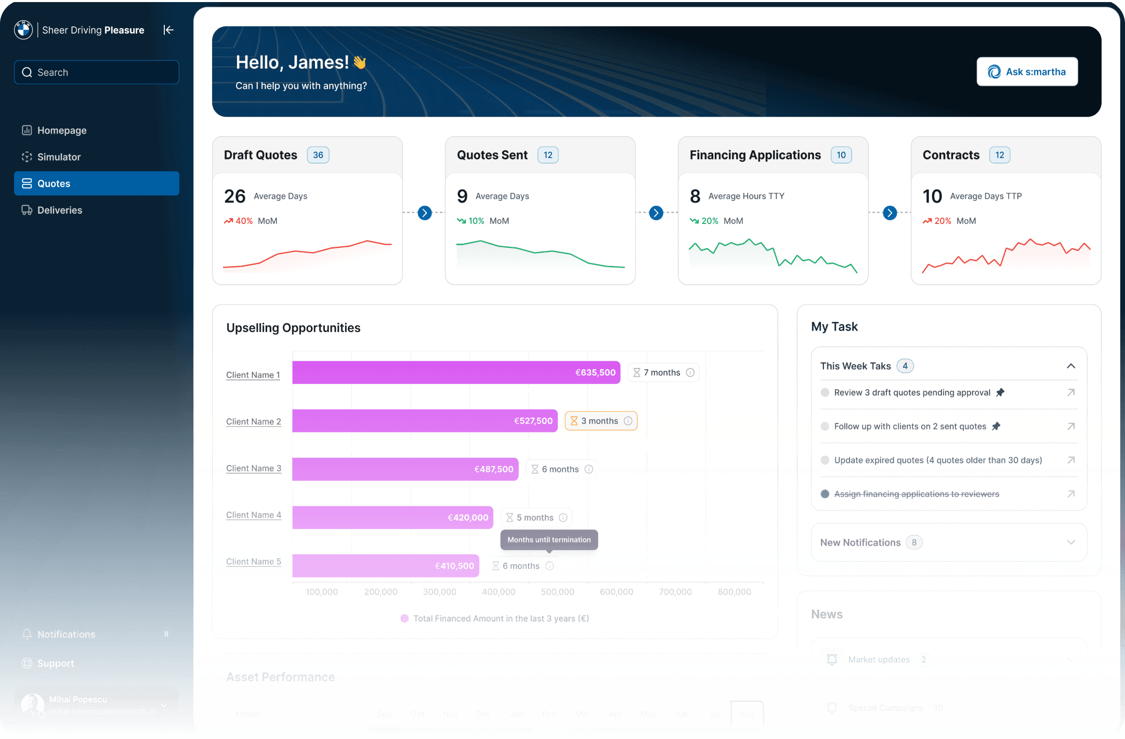Image resolution: width=1125 pixels, height=739 pixels.
Task: Click the pin icon on Follow up task
Action: [x=996, y=426]
